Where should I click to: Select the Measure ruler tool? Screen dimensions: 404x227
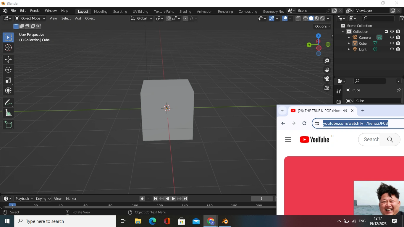coord(8,113)
